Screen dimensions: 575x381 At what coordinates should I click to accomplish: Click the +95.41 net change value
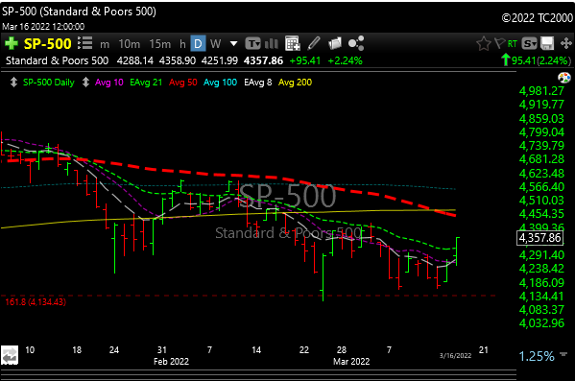[305, 60]
